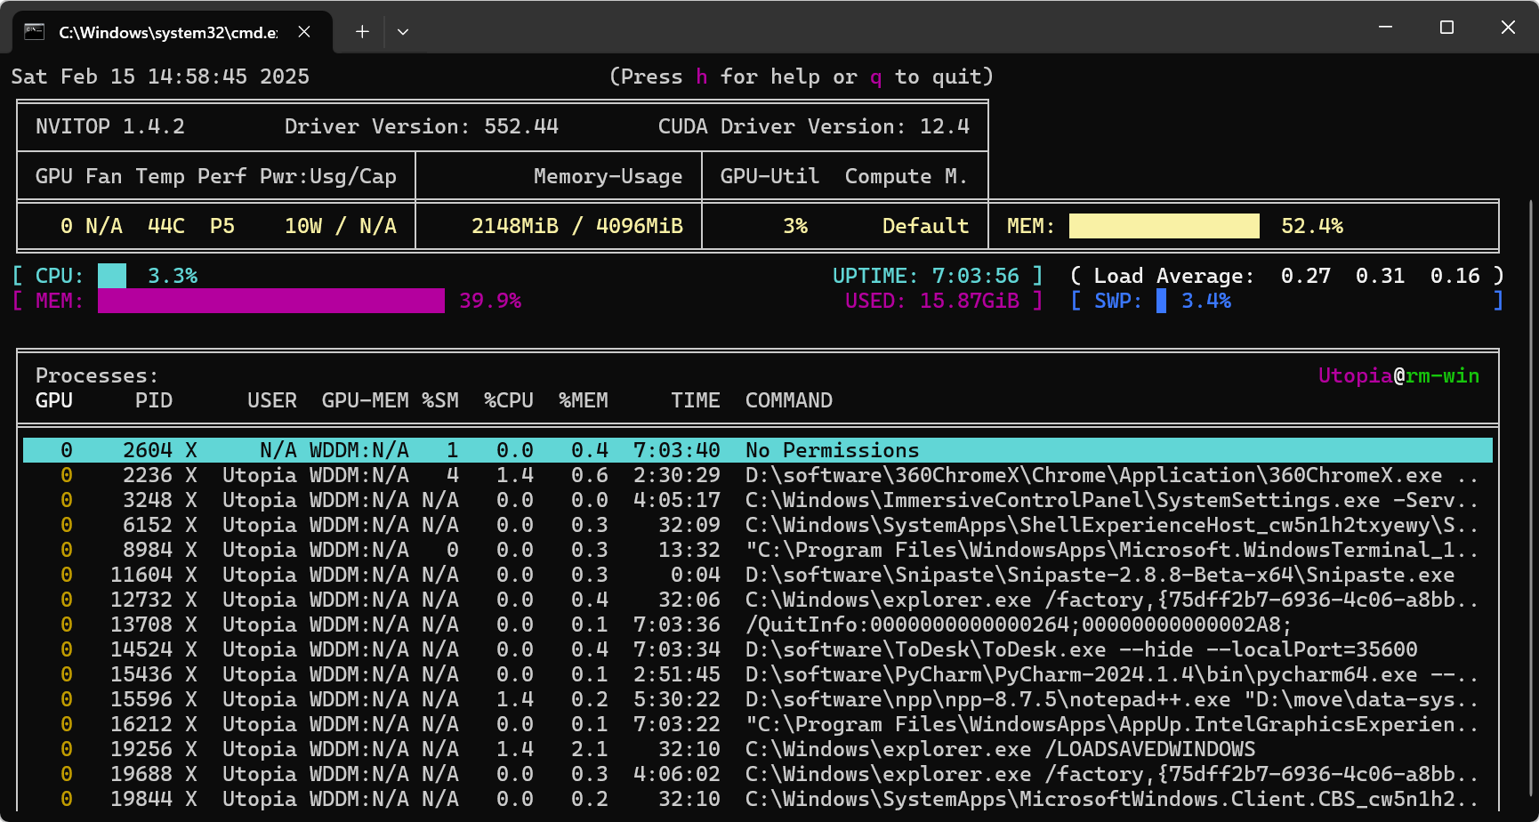Click the GPU memory percentage "52.4%"
This screenshot has width=1539, height=822.
point(1312,226)
